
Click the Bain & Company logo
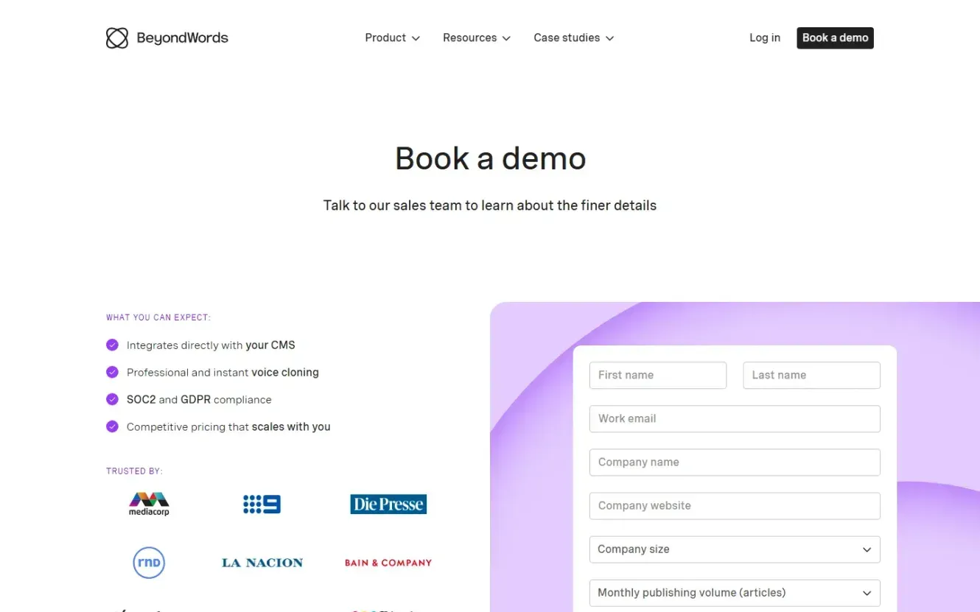[388, 563]
